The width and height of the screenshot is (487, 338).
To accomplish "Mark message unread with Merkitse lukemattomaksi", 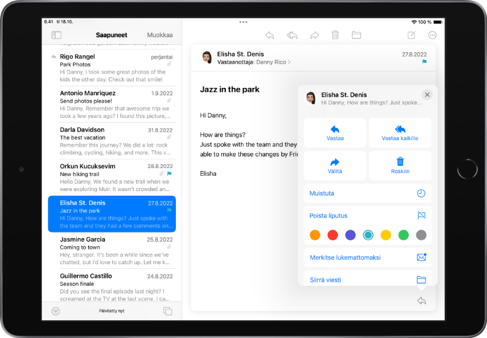I will (367, 258).
